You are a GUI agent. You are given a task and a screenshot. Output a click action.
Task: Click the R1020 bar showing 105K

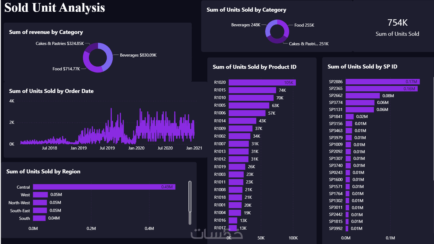[262, 83]
